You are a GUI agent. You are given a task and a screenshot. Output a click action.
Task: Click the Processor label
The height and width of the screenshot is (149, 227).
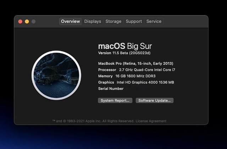click(x=107, y=70)
